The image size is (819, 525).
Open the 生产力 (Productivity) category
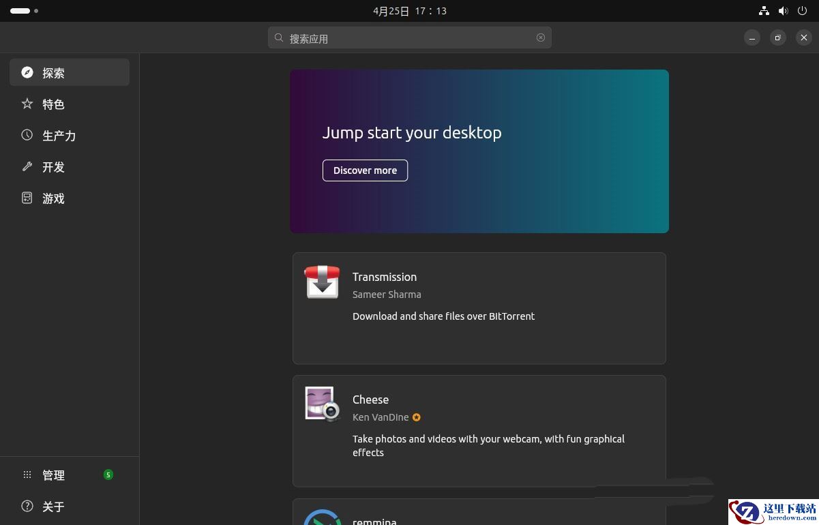tap(70, 135)
